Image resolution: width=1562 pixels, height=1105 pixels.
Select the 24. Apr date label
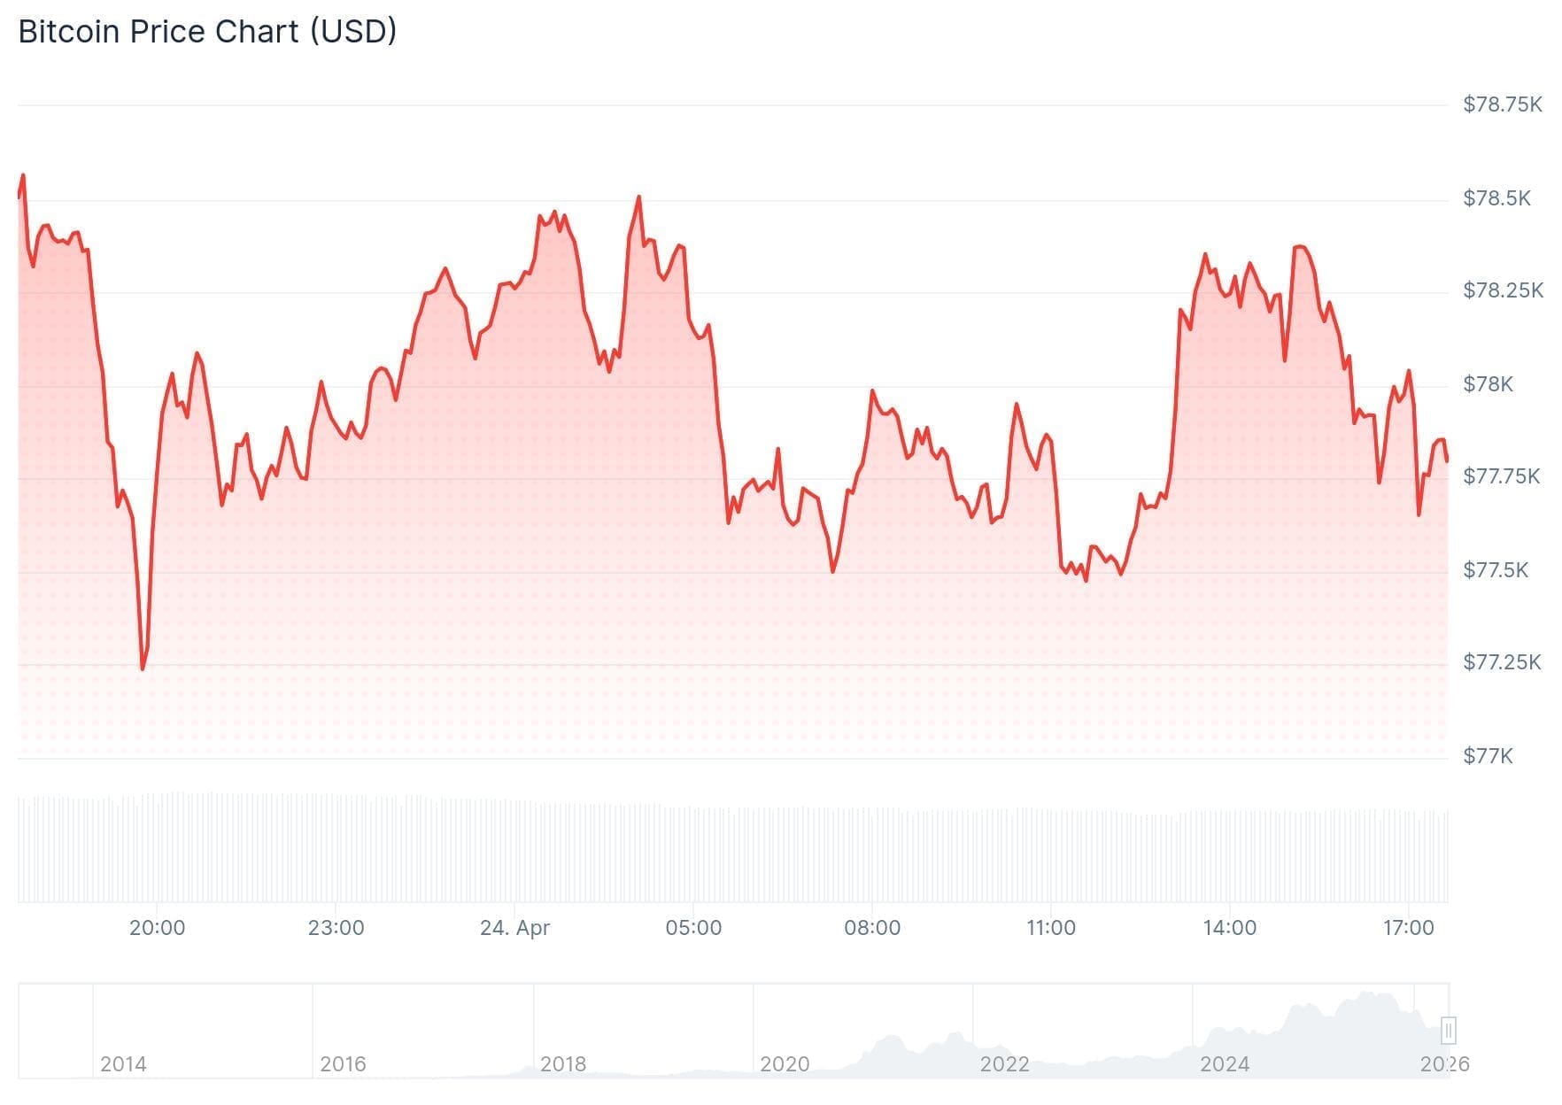click(514, 928)
